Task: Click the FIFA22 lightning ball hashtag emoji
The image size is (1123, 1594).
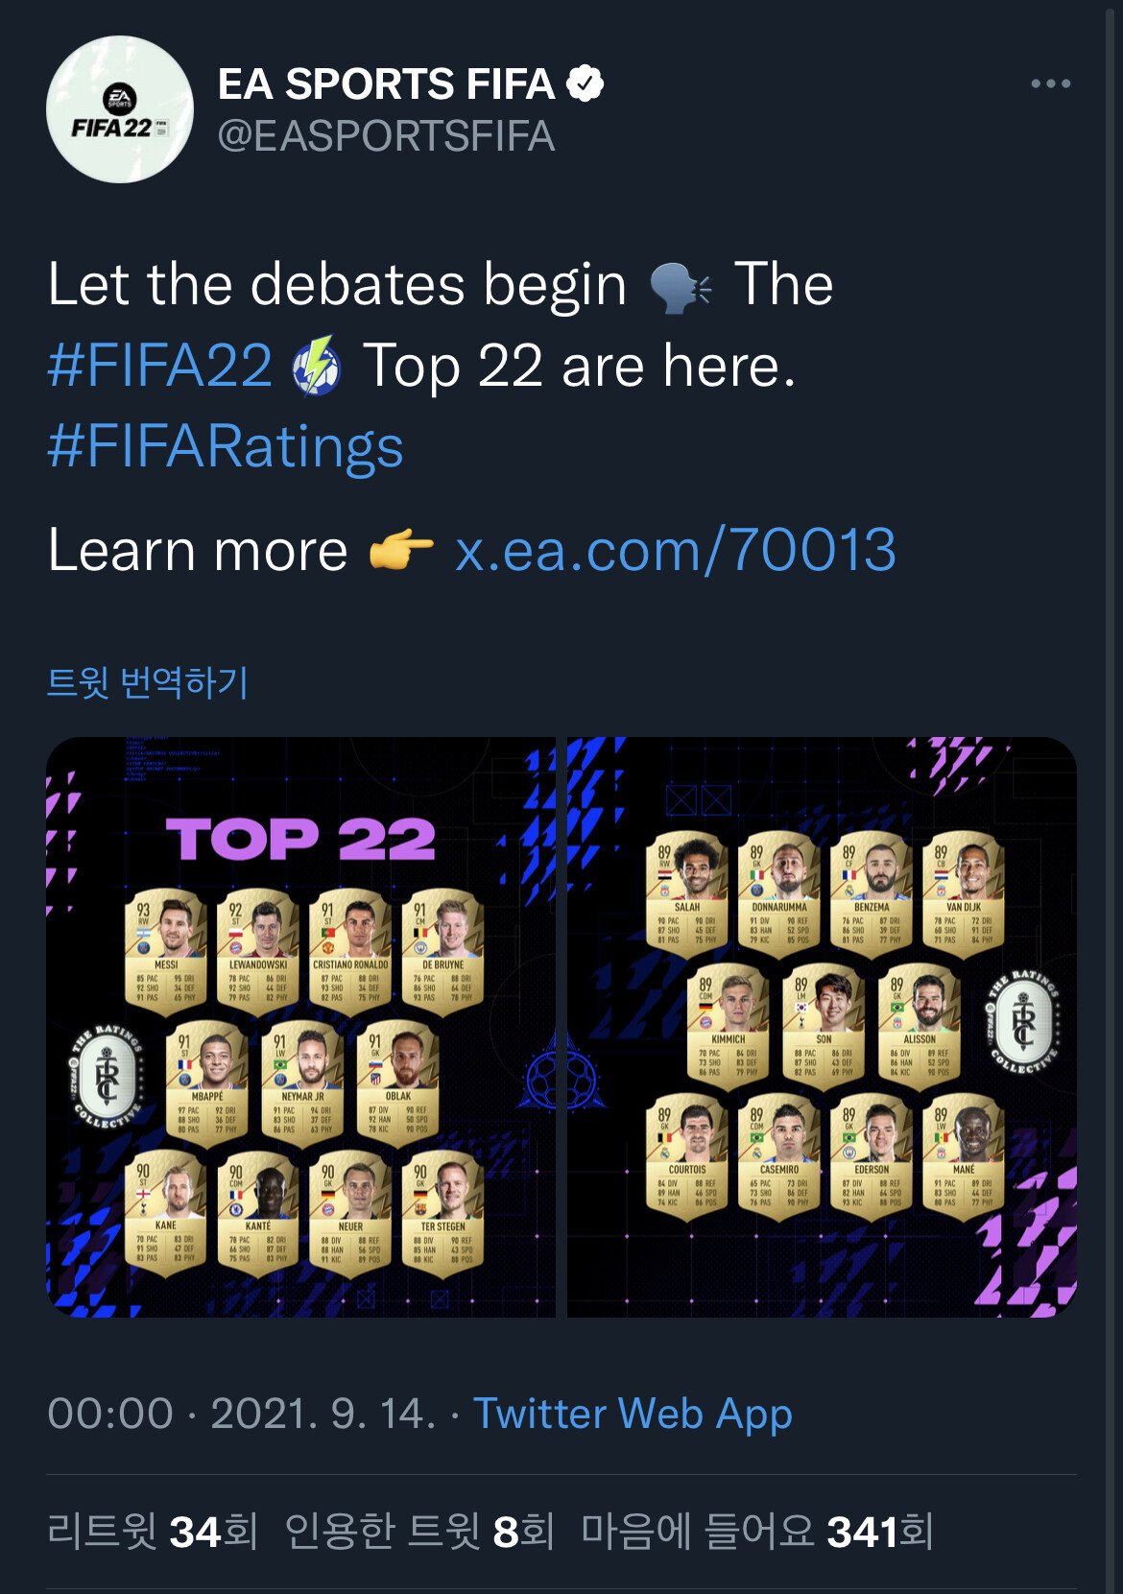Action: tap(317, 367)
